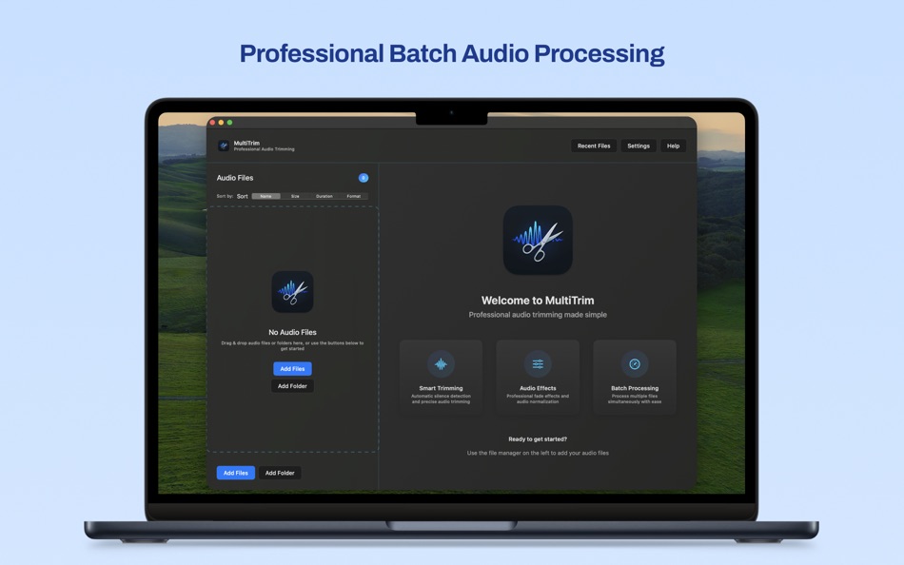The width and height of the screenshot is (904, 565).
Task: Click the bottom Add Folder button
Action: (280, 473)
